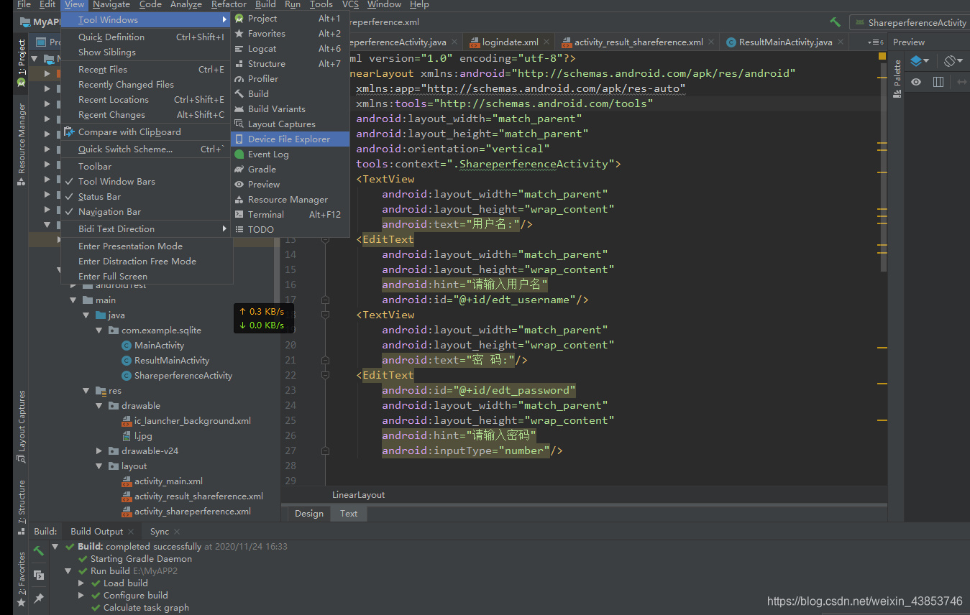Expand the drawable-v24 folder
970x615 pixels.
pos(99,451)
